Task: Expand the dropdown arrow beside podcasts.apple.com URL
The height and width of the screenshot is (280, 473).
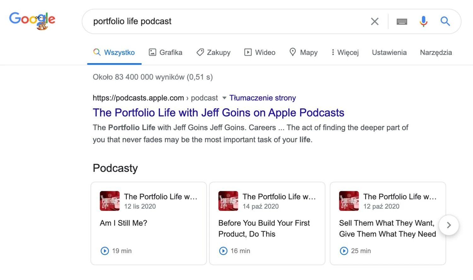Action: 224,98
